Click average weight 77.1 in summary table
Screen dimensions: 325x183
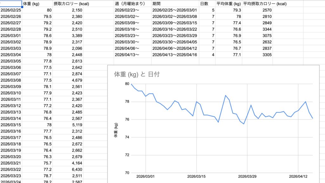[x=229, y=55]
